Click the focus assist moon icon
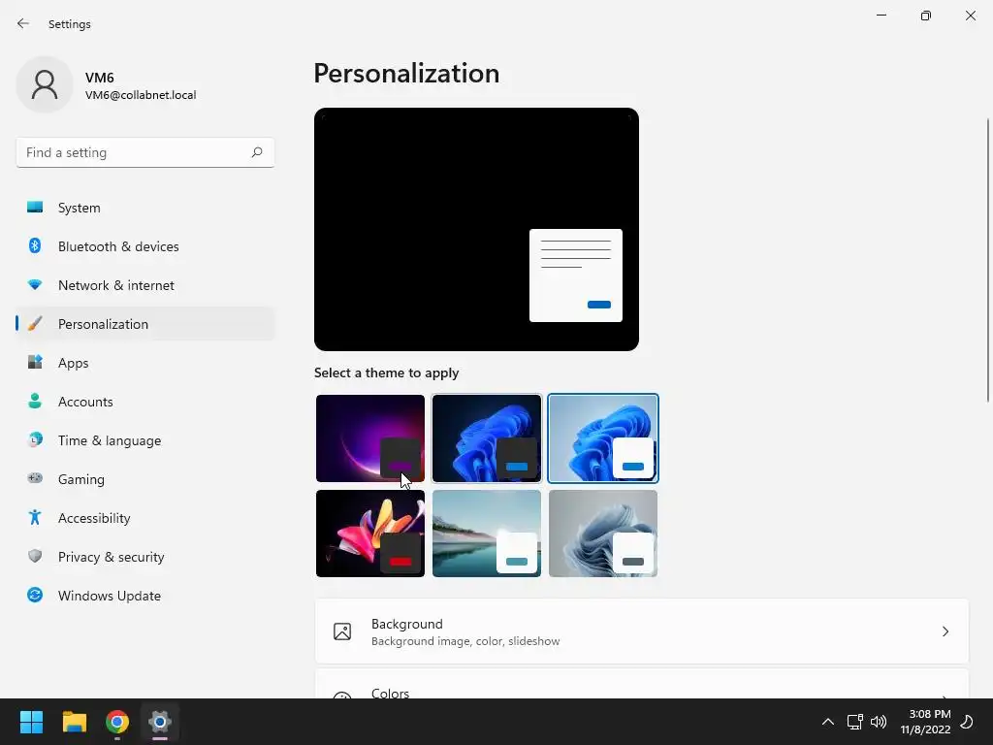The height and width of the screenshot is (745, 993). (967, 722)
